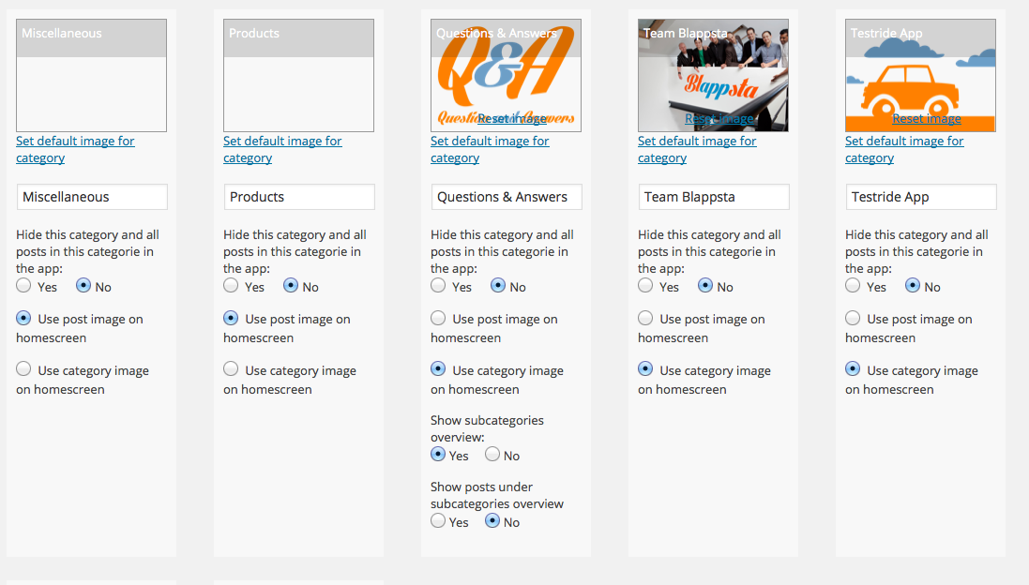Select No for hiding the Products category
Viewport: 1029px width, 585px height.
[x=291, y=285]
